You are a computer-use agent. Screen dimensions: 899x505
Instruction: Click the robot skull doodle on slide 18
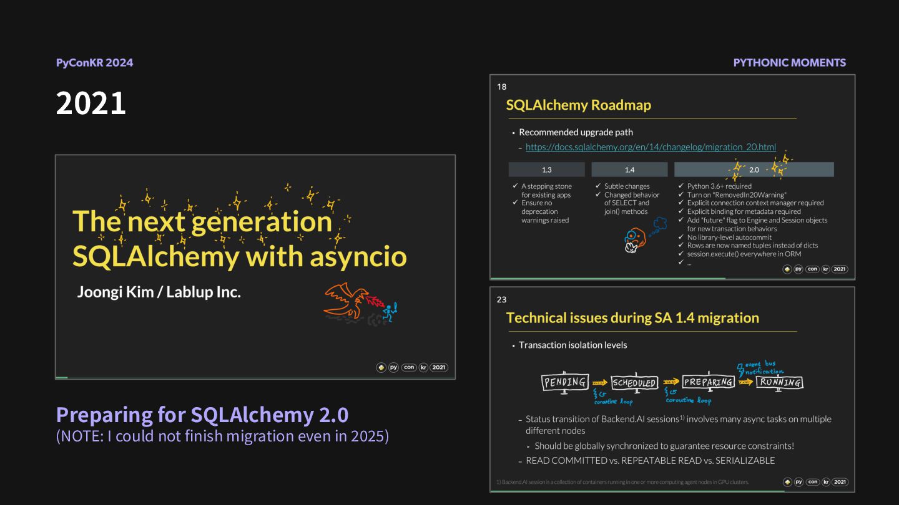click(635, 241)
